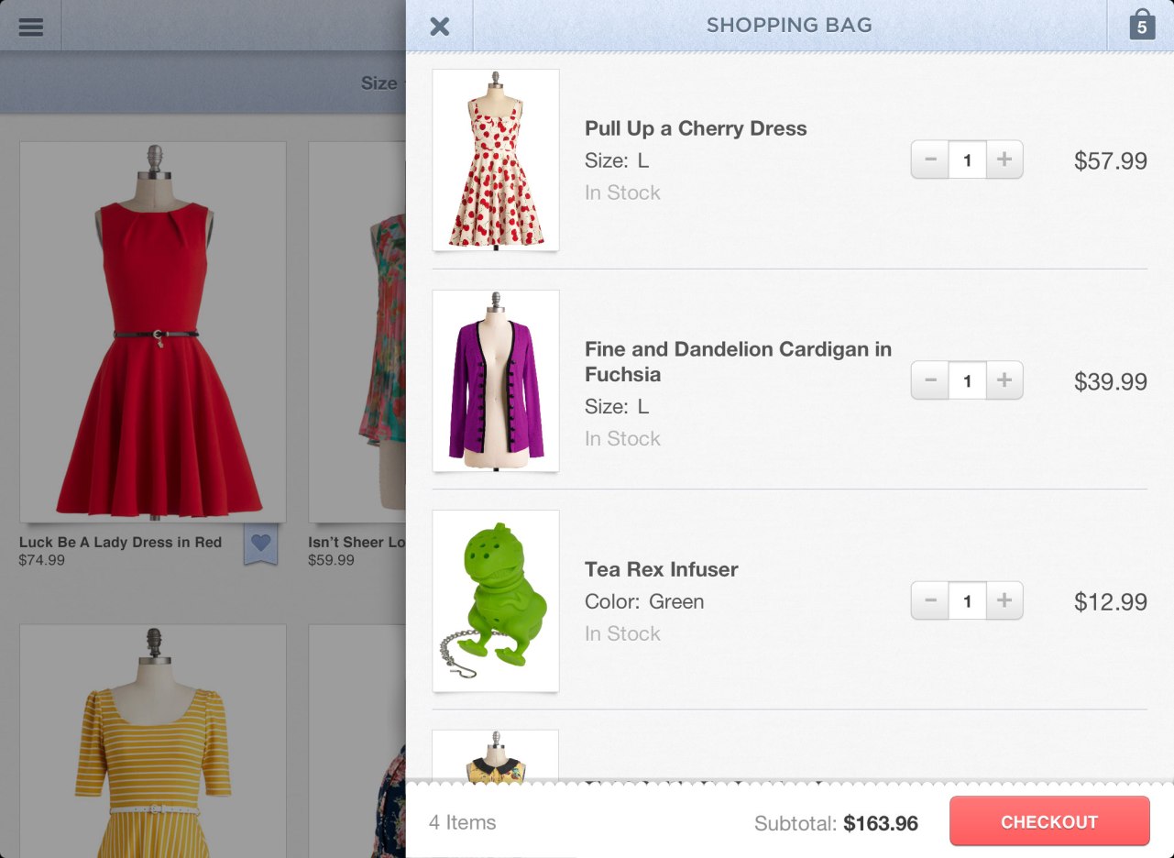Click the Checkout button
1174x858 pixels.
(x=1049, y=821)
